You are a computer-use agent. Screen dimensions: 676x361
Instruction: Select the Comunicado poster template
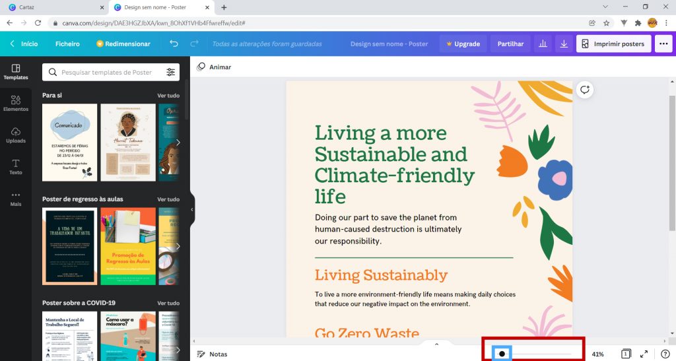pos(70,142)
